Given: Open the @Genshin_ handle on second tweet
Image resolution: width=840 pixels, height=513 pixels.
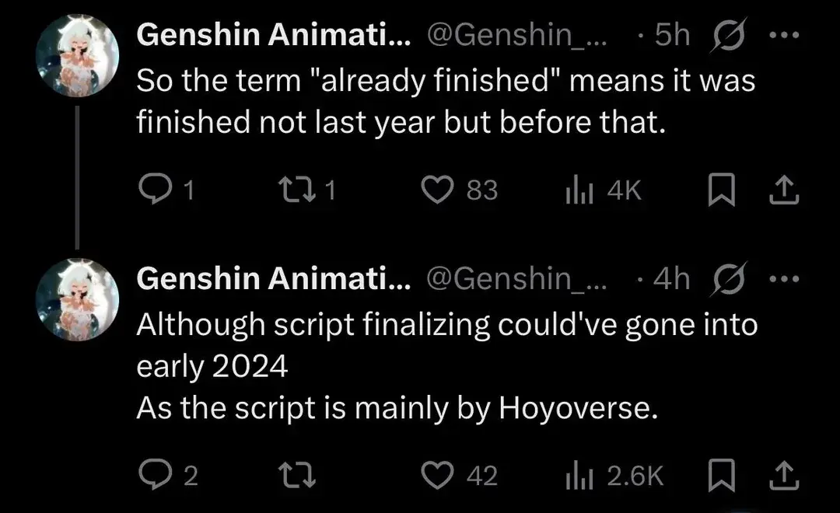Looking at the screenshot, I should pos(516,280).
